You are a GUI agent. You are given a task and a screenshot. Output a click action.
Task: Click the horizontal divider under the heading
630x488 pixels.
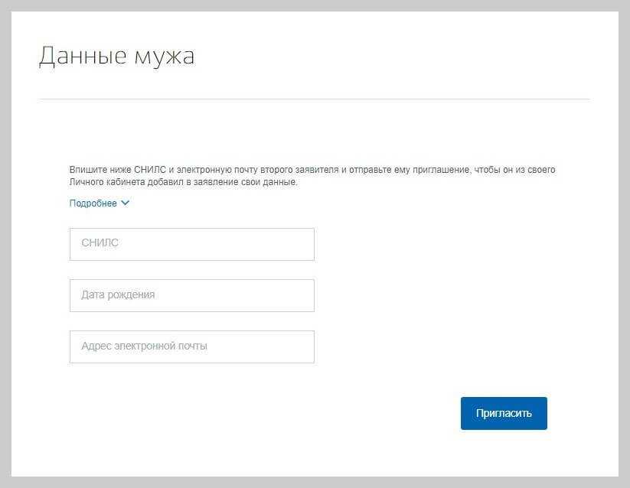point(314,99)
